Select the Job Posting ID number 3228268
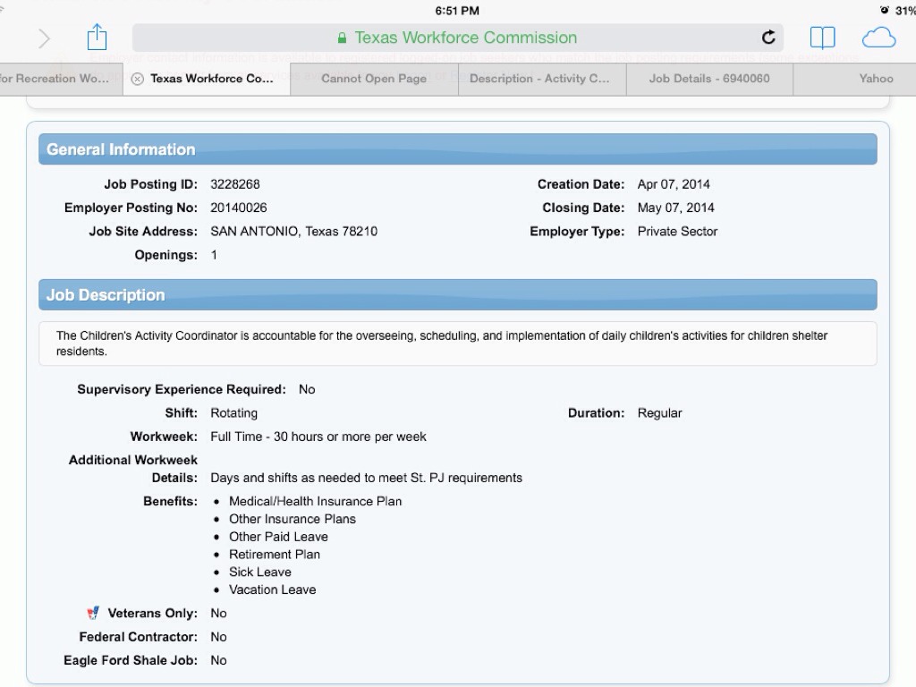 pos(235,184)
